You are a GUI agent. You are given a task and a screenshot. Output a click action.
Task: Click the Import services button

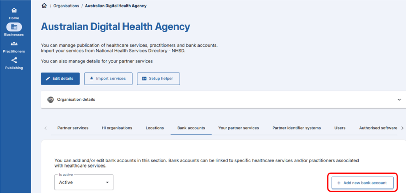click(108, 78)
